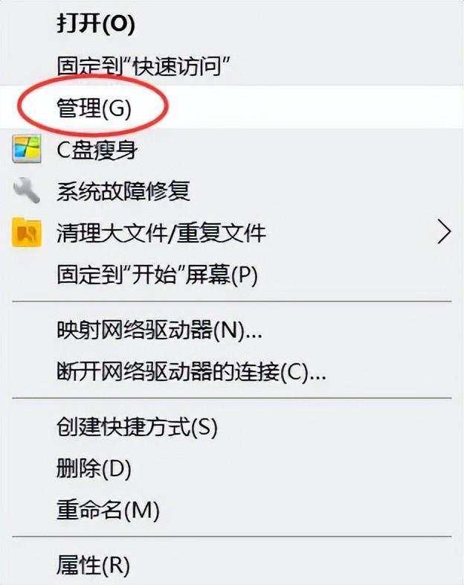Choose 固定到"快速访问" menu entry

click(x=232, y=66)
